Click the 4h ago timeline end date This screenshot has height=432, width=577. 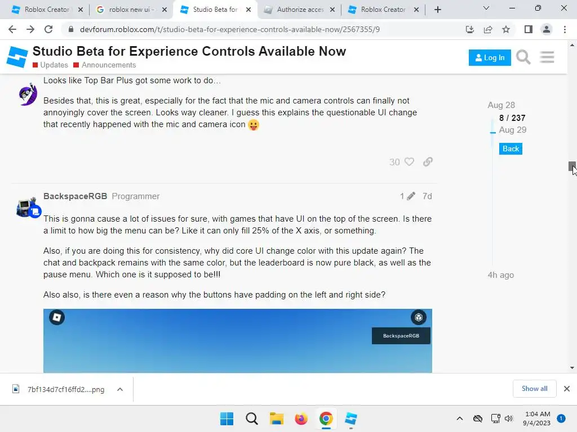(x=500, y=275)
